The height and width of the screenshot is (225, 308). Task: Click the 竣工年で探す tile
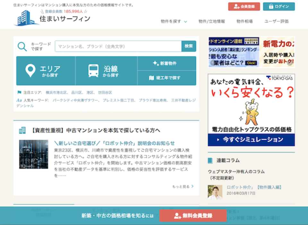point(167,78)
